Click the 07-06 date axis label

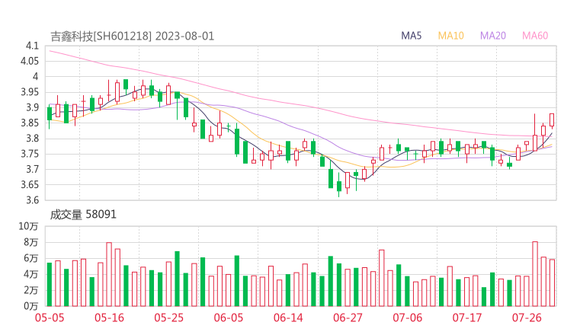coord(408,317)
